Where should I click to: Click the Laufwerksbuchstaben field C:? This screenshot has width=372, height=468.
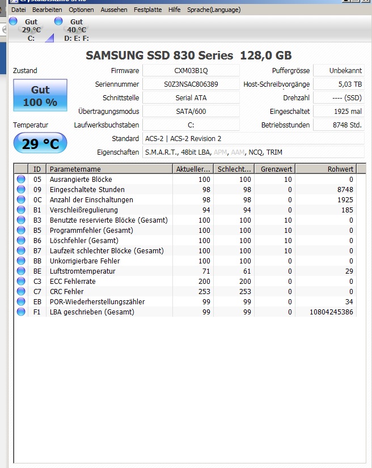click(191, 125)
